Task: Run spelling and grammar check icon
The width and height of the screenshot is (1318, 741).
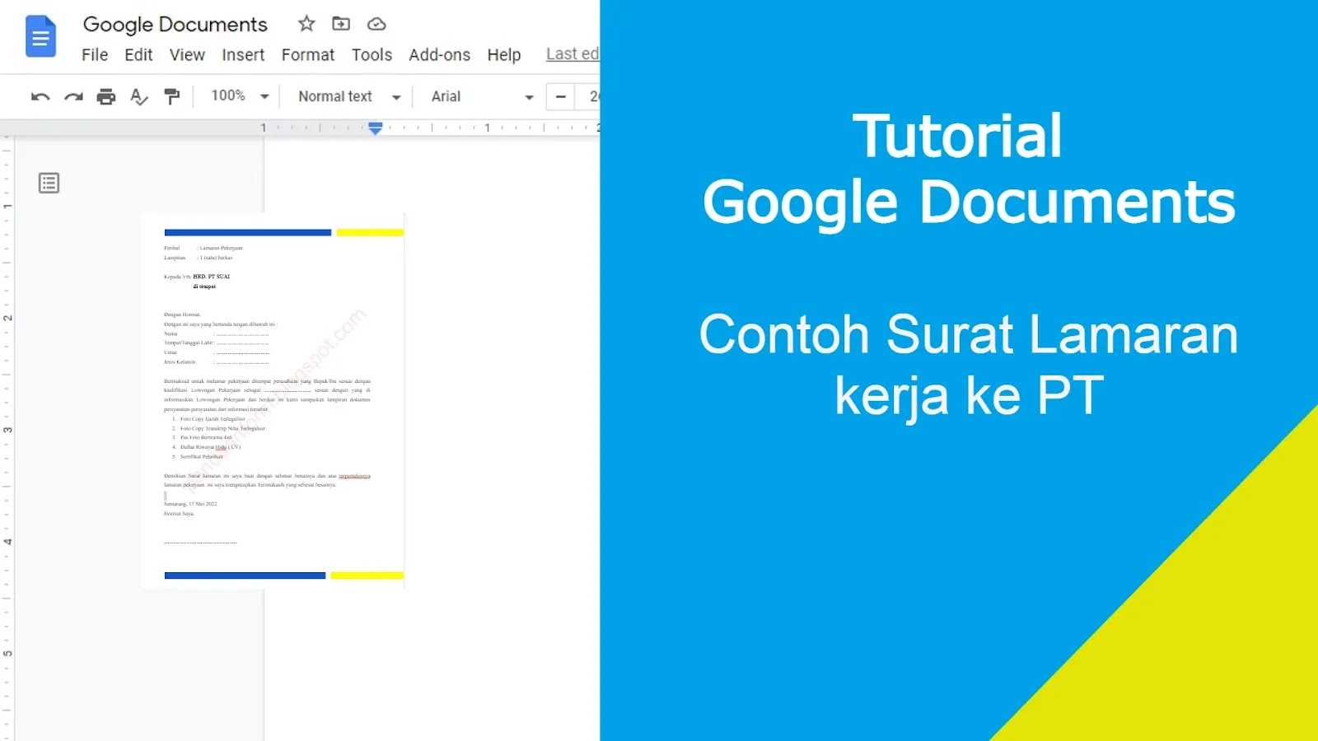Action: pos(139,96)
